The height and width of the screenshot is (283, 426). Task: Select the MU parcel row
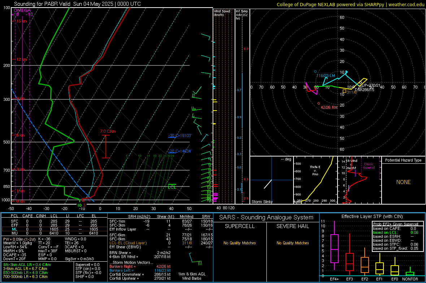[x=55, y=233]
